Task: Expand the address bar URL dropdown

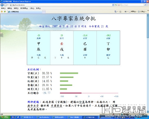Action: (113, 5)
